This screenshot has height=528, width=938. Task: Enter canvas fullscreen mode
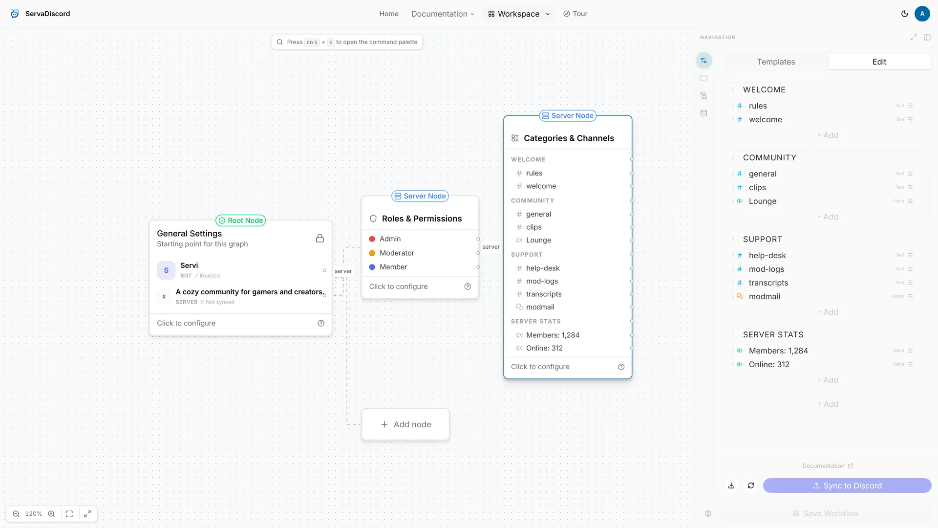tap(87, 514)
